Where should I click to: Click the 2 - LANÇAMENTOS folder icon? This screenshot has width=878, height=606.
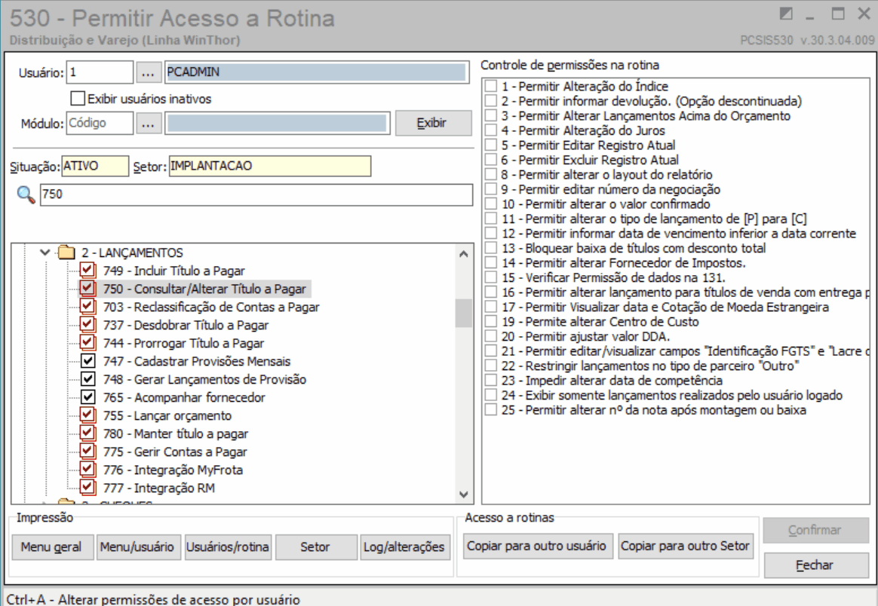pos(66,252)
